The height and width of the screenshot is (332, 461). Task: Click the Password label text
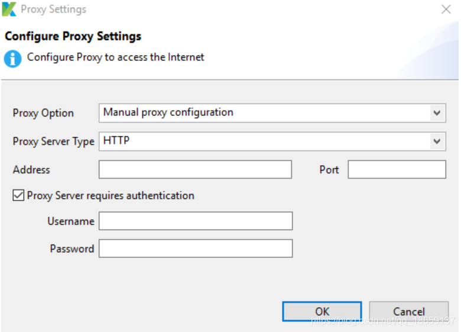point(72,249)
